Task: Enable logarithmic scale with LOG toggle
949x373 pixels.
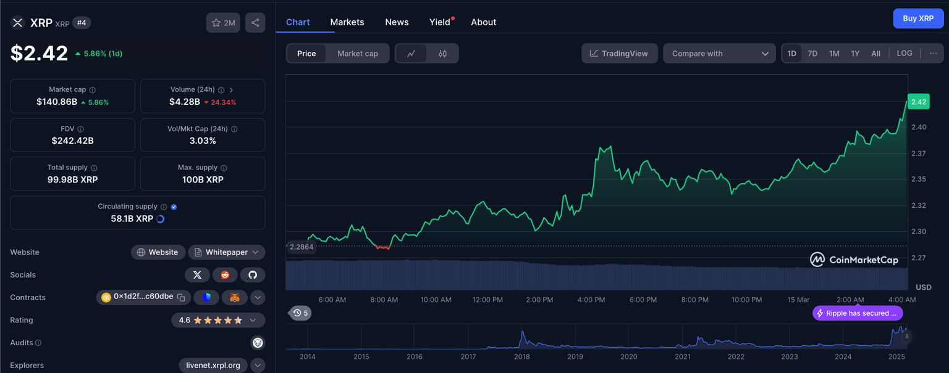Action: coord(904,53)
